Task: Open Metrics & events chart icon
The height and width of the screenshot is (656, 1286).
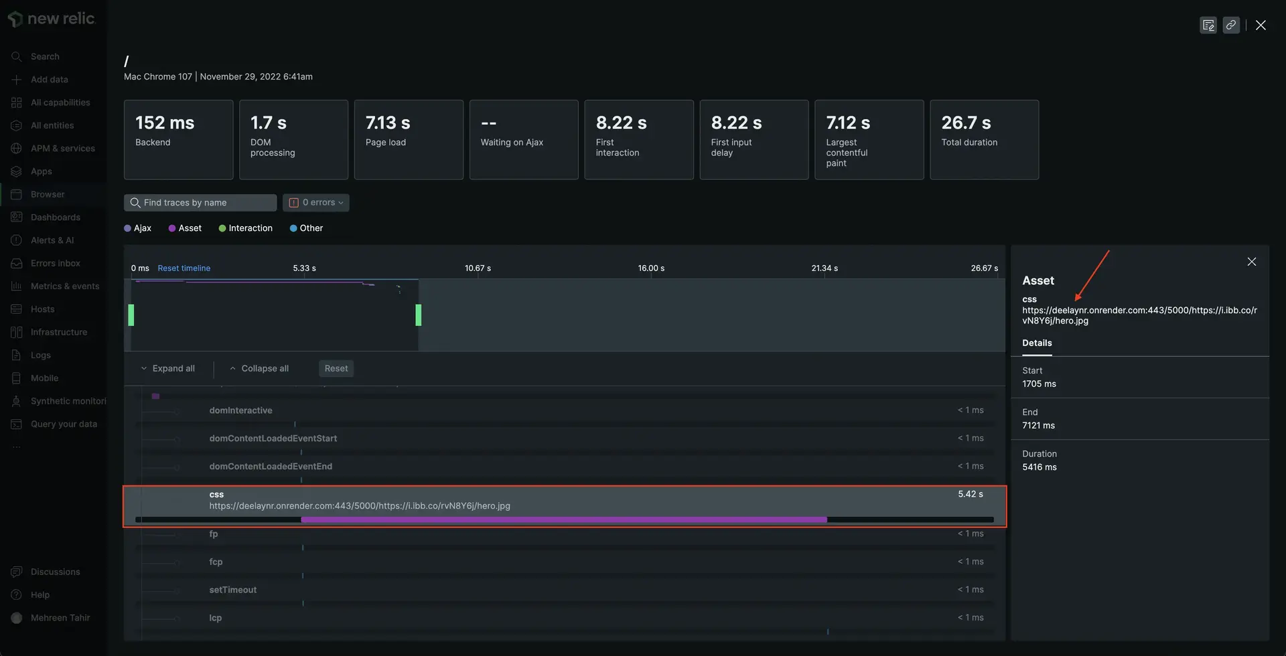Action: click(17, 286)
